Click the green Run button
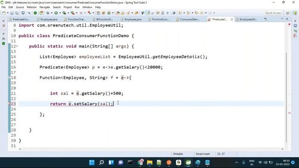Image resolution: width=299 pixels, height=168 pixels. (x=56, y=13)
